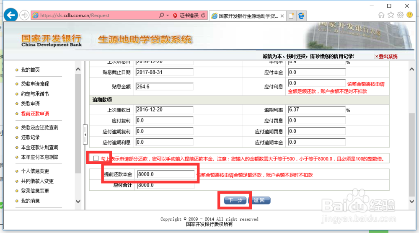The width and height of the screenshot is (419, 233).
Task: Check the partial repayment checkbox
Action: click(x=96, y=158)
